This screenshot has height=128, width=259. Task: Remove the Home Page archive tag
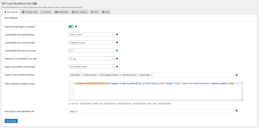pos(82,75)
